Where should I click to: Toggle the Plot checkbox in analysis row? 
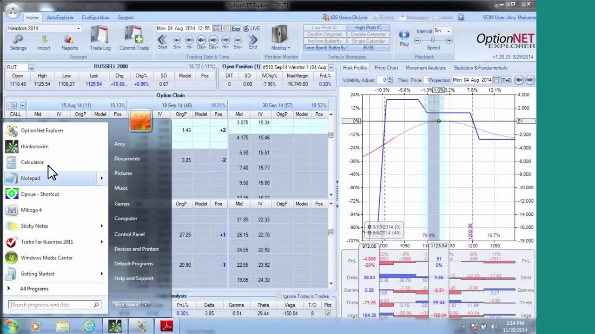point(328,313)
